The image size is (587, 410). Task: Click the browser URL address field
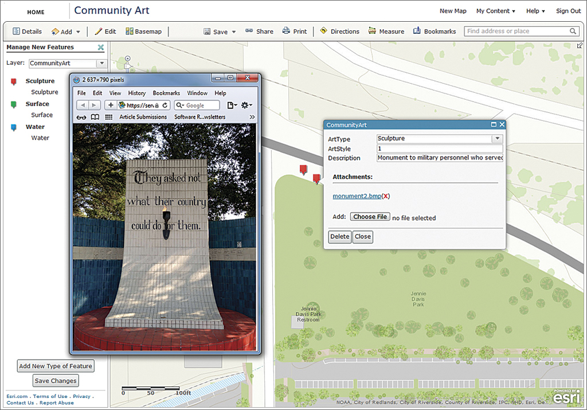pos(140,105)
